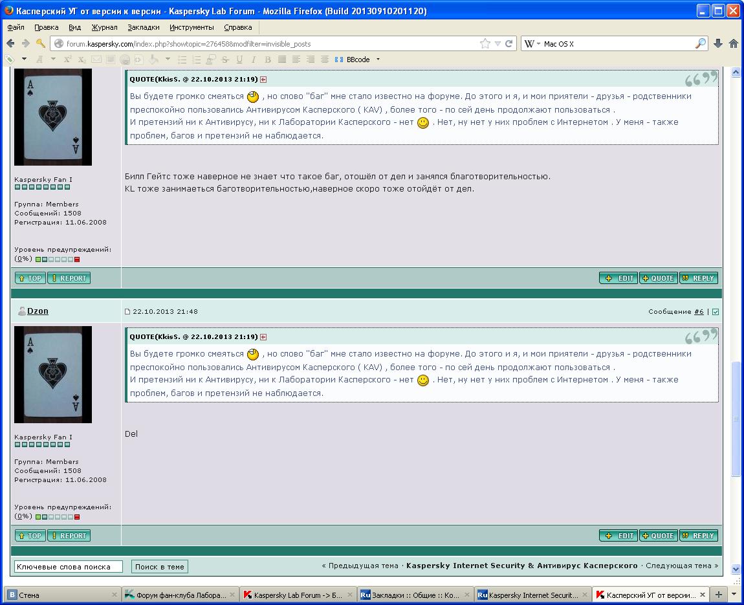Image resolution: width=744 pixels, height=605 pixels.
Task: Tick the checkbox next to Сообщение #6
Action: coord(716,312)
